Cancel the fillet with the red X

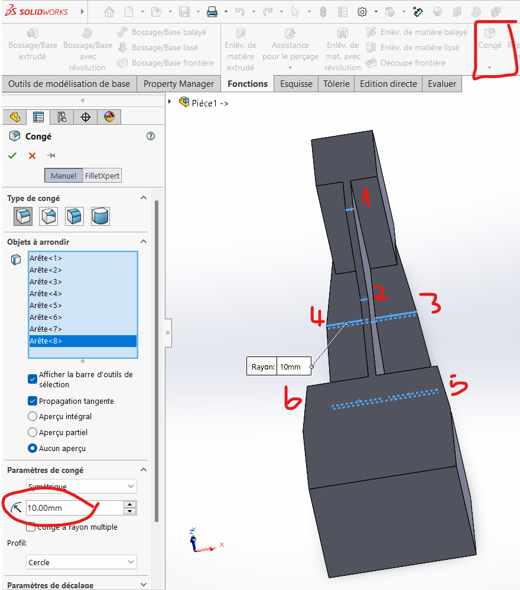click(32, 155)
